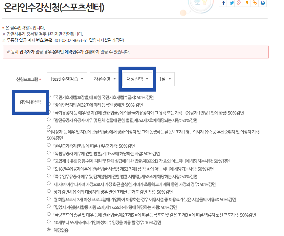This screenshot has height=236, width=284.
Task: Open the 1달 period dropdown
Action: coord(164,79)
